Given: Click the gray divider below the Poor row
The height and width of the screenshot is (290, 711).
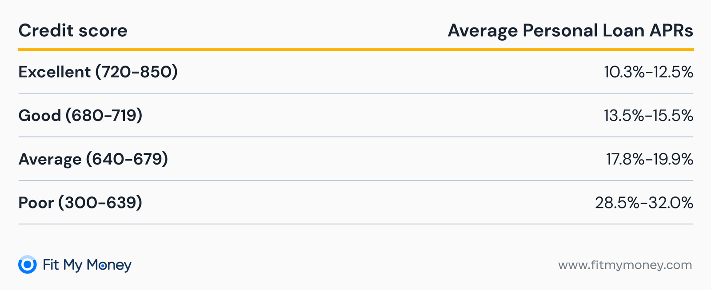Looking at the screenshot, I should click(355, 224).
